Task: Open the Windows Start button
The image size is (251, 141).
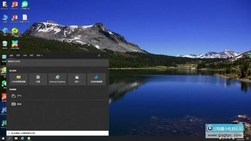Action: (x=3, y=138)
